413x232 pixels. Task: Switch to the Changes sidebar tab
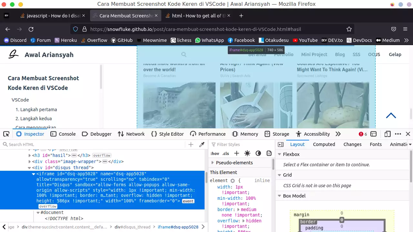(352, 144)
